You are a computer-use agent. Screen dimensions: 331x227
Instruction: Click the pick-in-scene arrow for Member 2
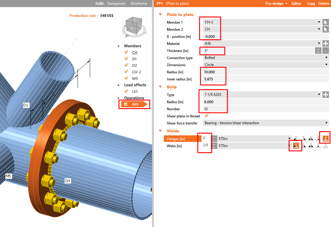coord(325,29)
